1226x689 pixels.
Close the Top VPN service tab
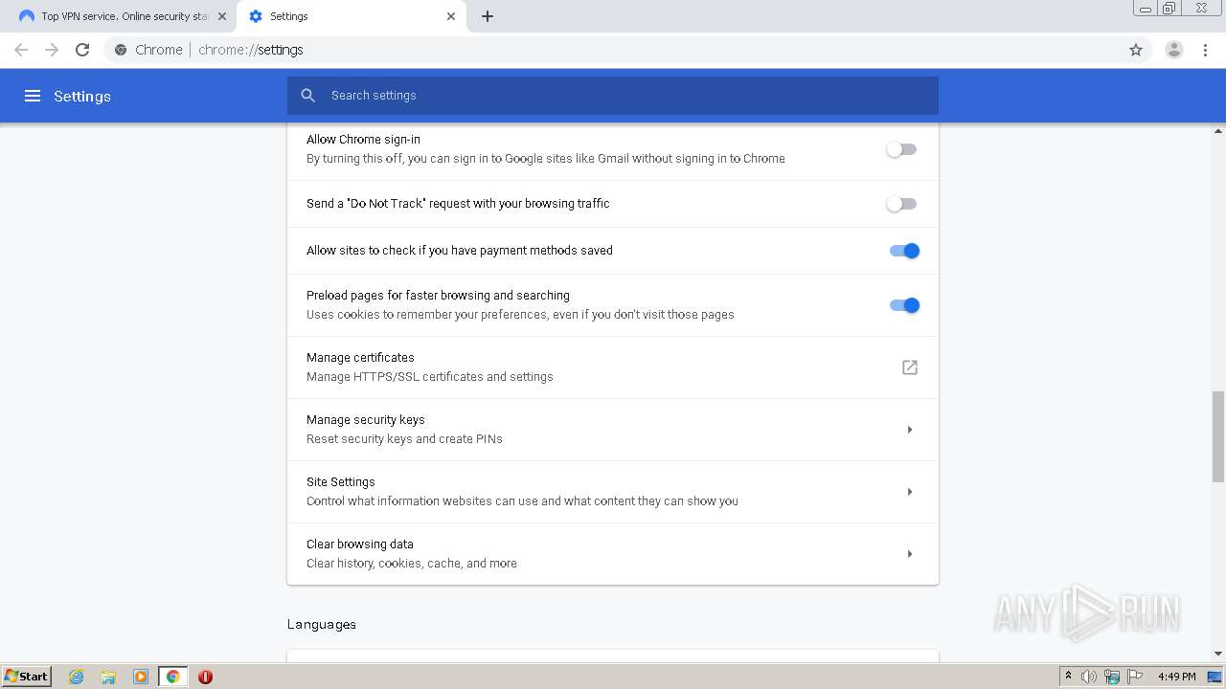pyautogui.click(x=222, y=16)
